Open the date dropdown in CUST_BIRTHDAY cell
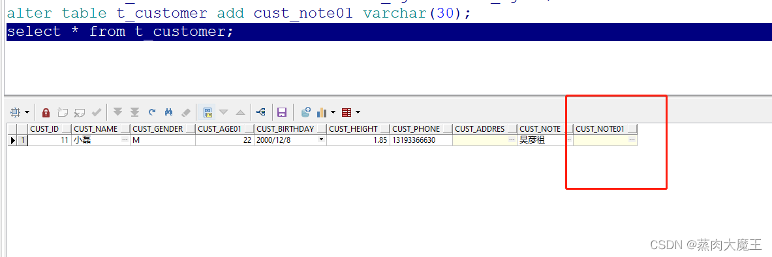Viewport: 772px width, 257px height. coord(322,140)
